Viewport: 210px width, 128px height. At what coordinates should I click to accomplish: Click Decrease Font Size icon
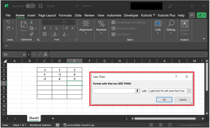[x=73, y=28]
